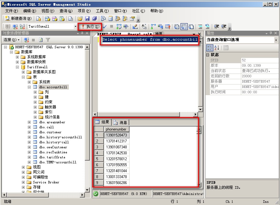The image size is (280, 205).
Task: Open the 连接(O) dropdown in Object Explorer
Action: (12, 40)
